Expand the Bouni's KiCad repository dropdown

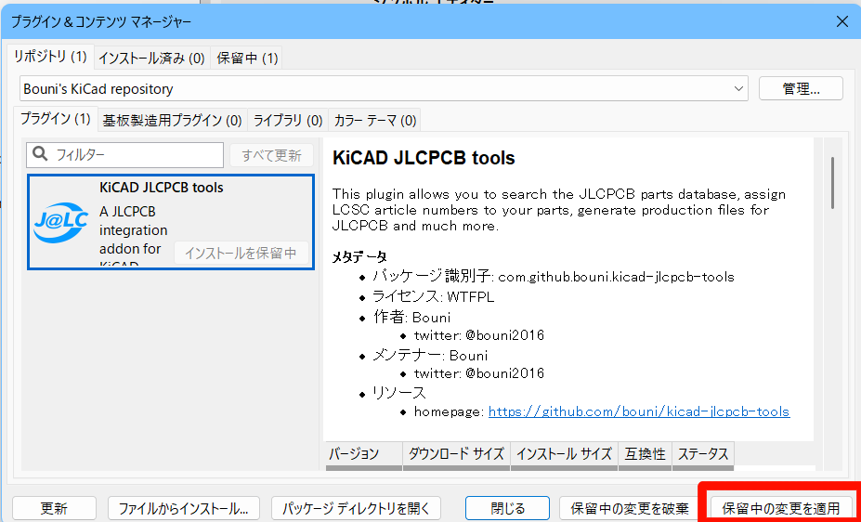pos(384,89)
